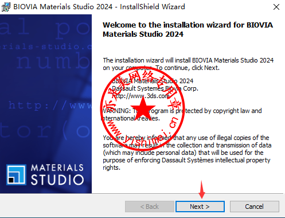Screen dimensions: 285x218
Task: Click the 'Dassault Systemes Biovia Corp.' text
Action: point(155,88)
